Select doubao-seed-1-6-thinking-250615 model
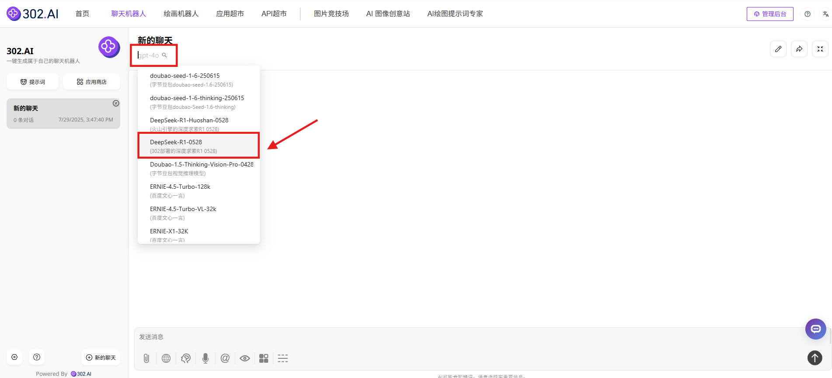 point(199,102)
